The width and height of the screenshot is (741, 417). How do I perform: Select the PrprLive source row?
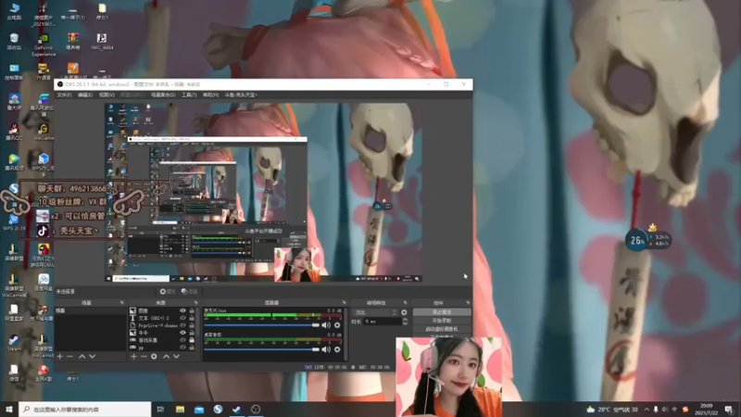click(x=162, y=325)
